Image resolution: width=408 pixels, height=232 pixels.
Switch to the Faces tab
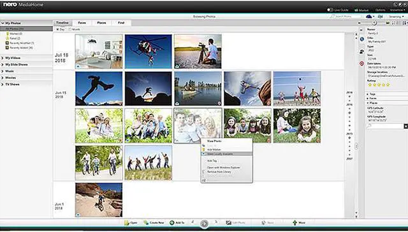(x=82, y=23)
